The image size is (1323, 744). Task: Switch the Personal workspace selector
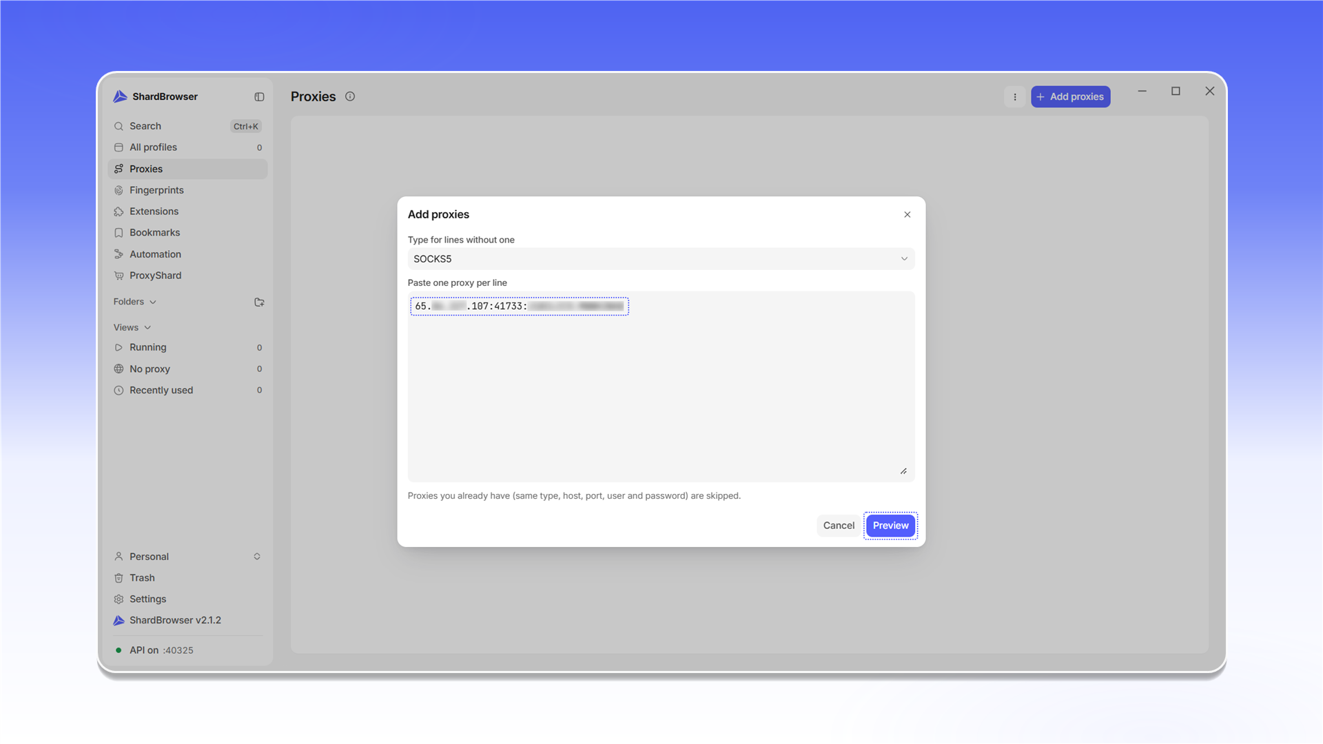pos(187,557)
